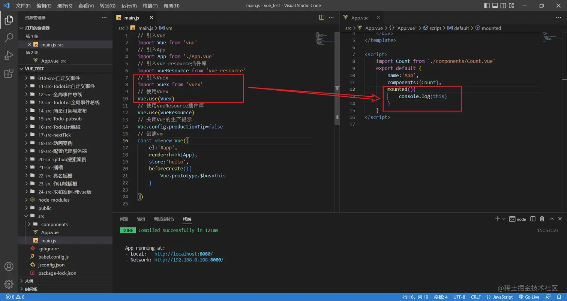The image size is (567, 301).
Task: Open the http://192.168.0.108:8080/ network link
Action: tap(189, 259)
